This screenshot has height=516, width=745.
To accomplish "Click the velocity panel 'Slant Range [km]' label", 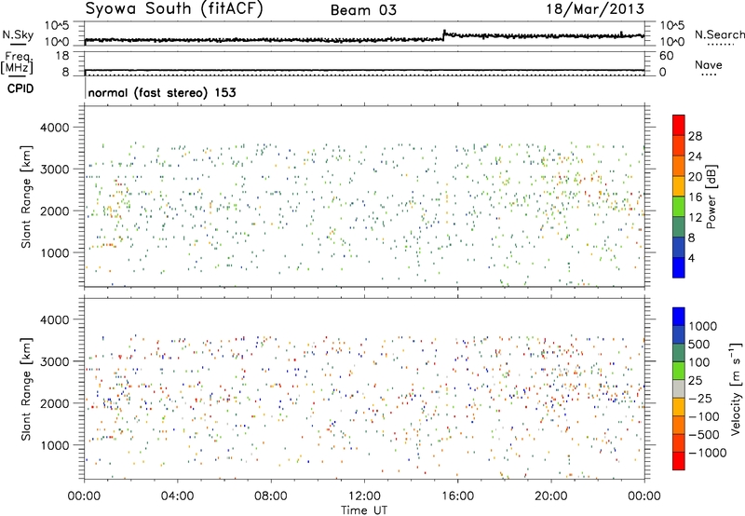I will click(x=26, y=389).
